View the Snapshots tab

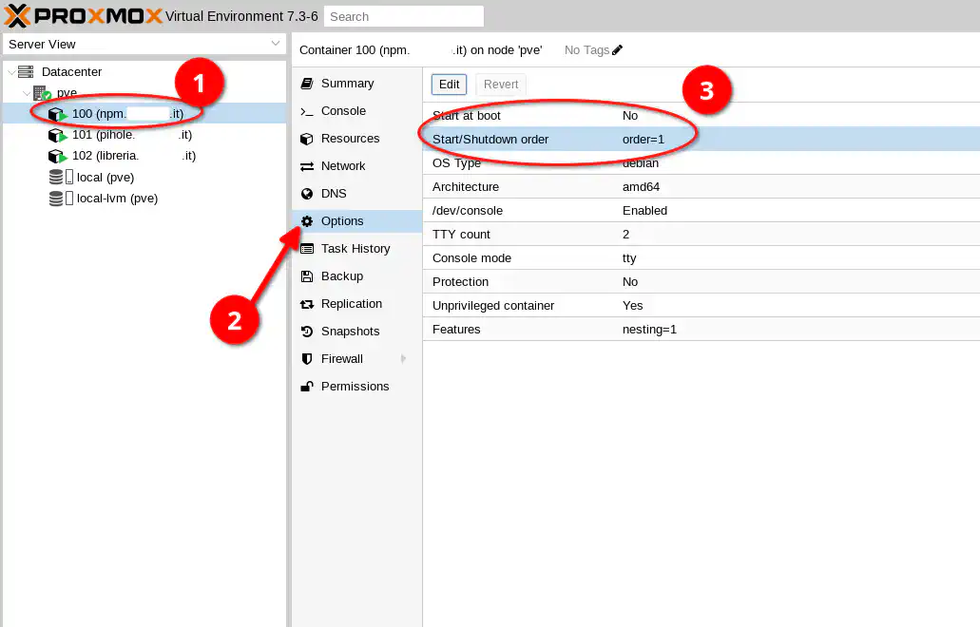click(356, 332)
